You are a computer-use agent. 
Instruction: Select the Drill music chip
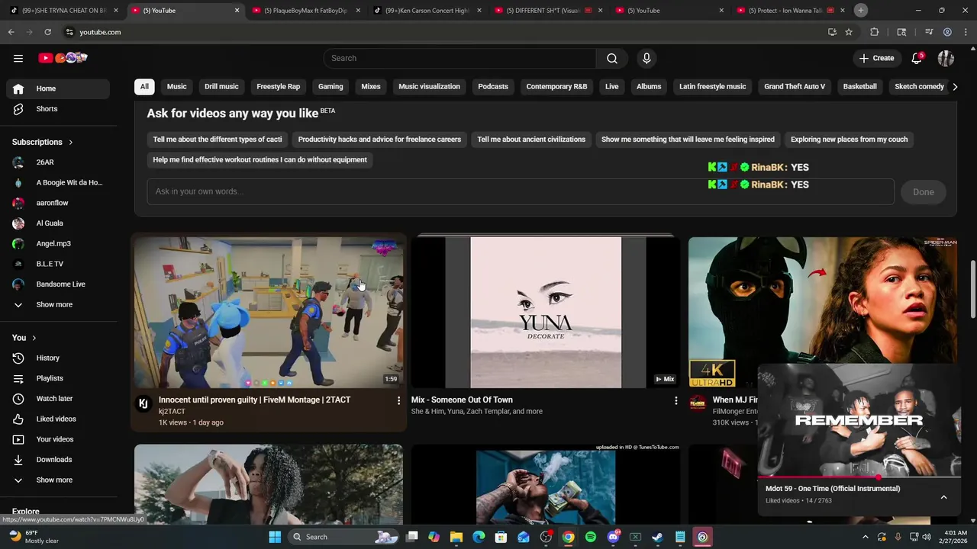click(x=221, y=86)
